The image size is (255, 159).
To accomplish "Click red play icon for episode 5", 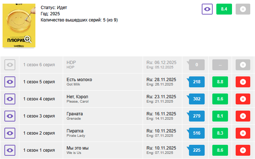I will click(x=243, y=82).
